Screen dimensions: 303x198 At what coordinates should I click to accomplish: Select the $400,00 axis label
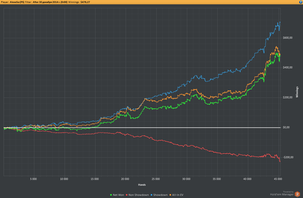pos(287,67)
